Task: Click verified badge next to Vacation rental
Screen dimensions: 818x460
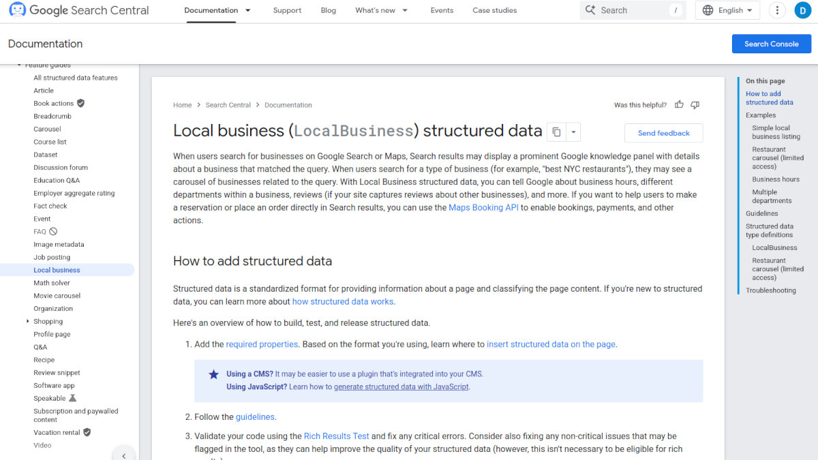Action: 87,432
